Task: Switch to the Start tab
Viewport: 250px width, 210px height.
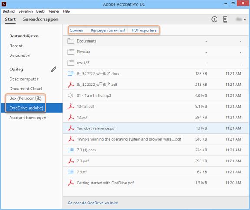Action: tap(10, 19)
